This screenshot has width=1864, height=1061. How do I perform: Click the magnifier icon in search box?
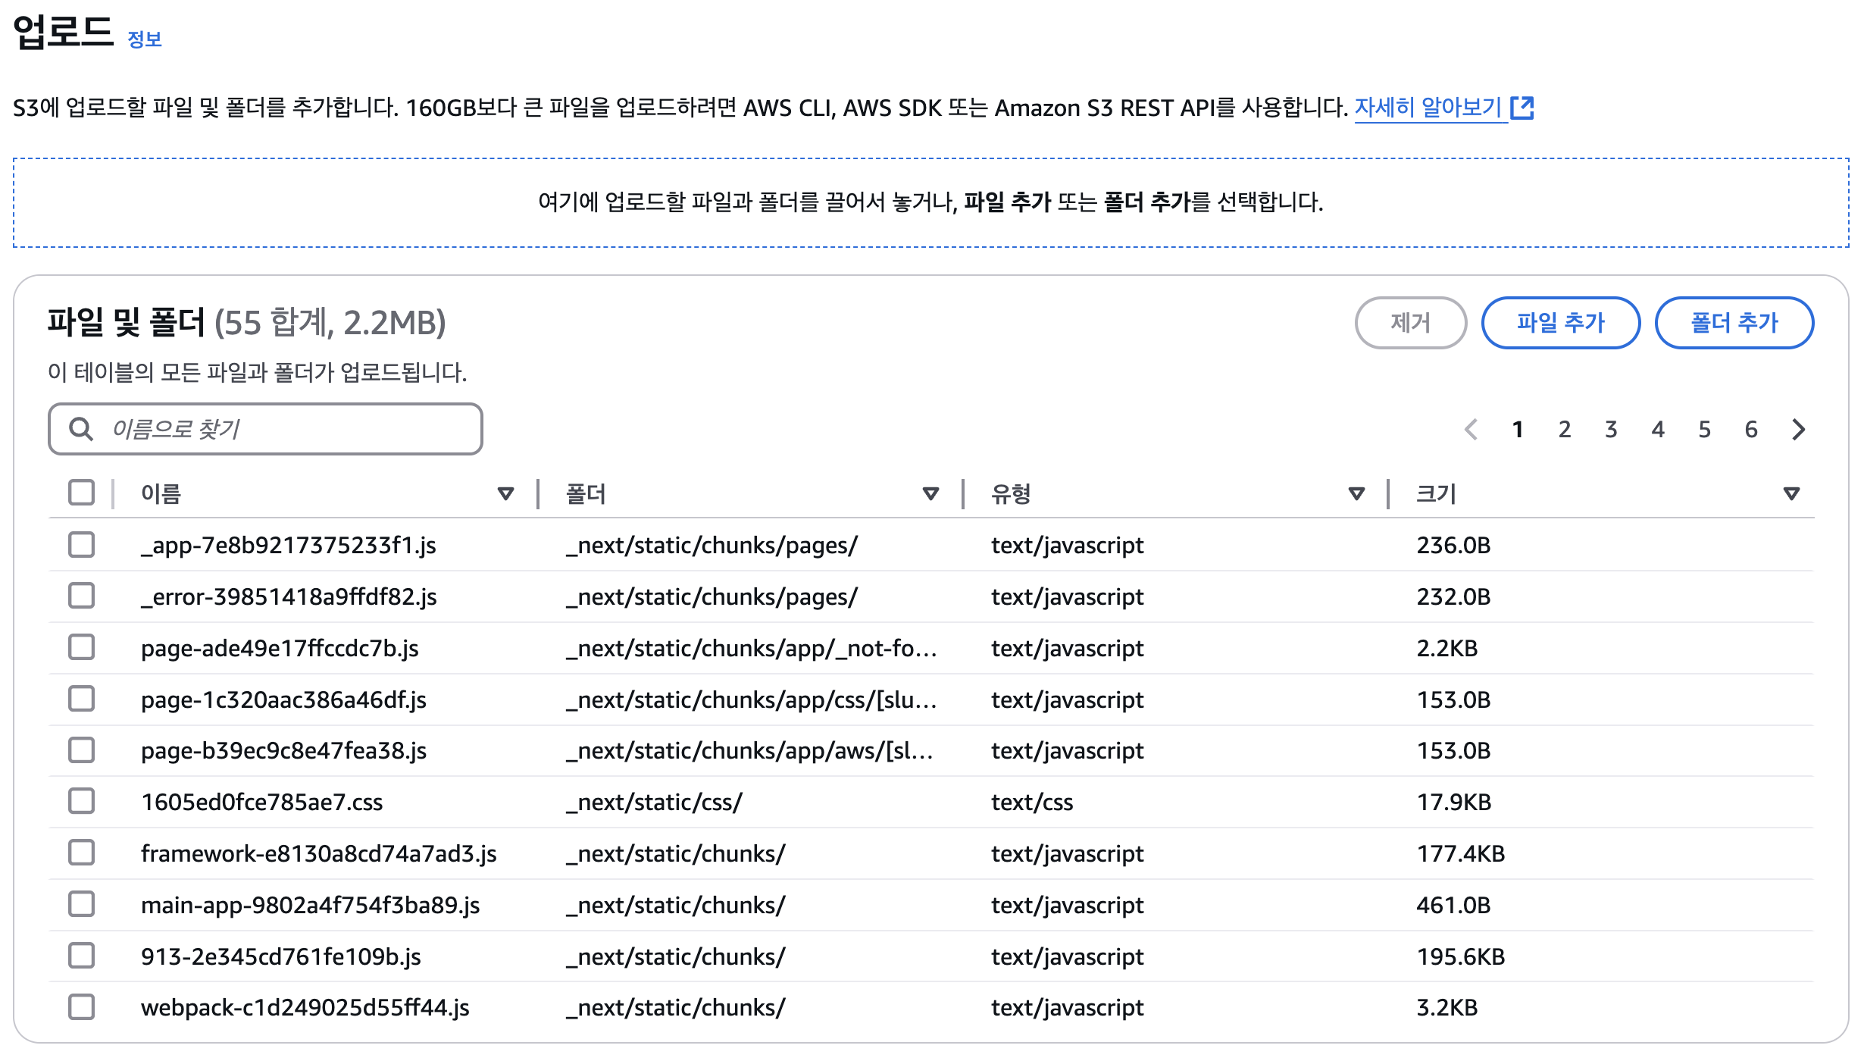coord(81,430)
